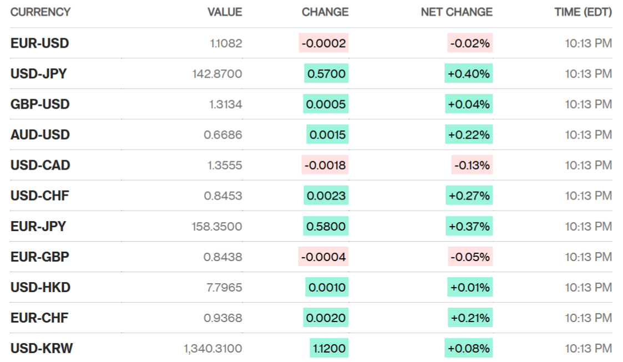Click the red -0.0002 EUR-USD change badge
Screen dimensions: 623x362
323,43
